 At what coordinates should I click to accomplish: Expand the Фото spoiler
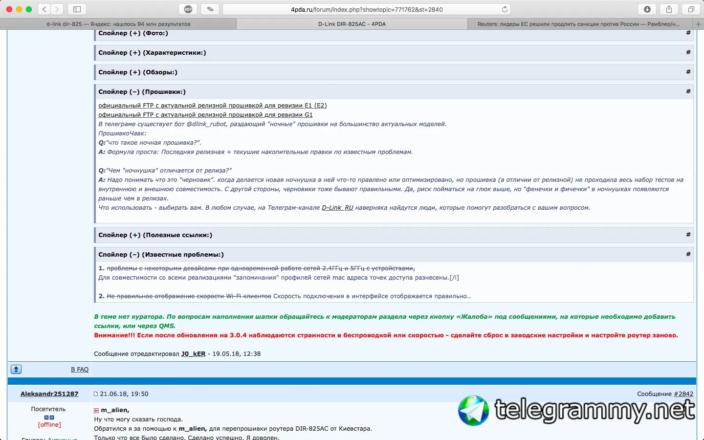click(x=133, y=33)
